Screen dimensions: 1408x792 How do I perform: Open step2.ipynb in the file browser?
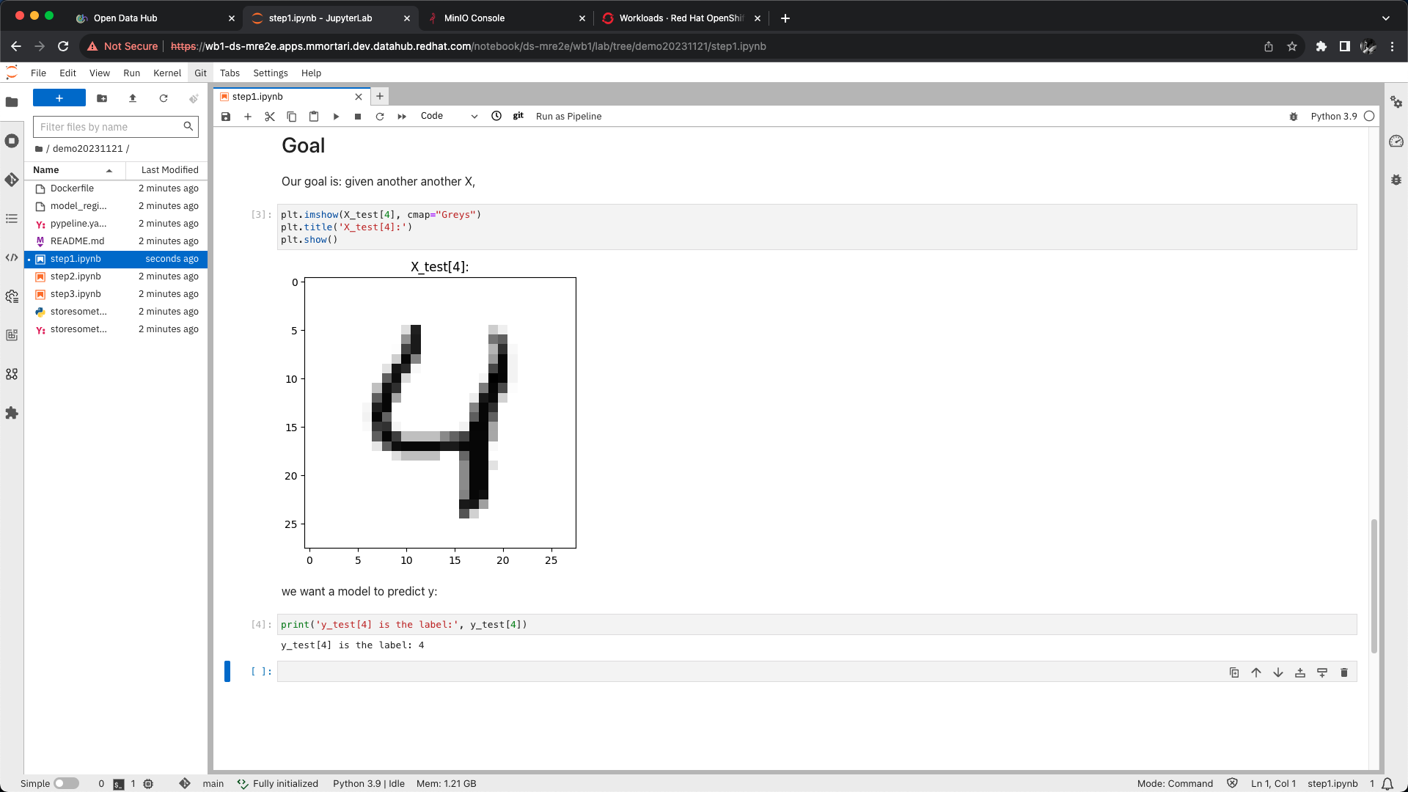click(x=76, y=276)
